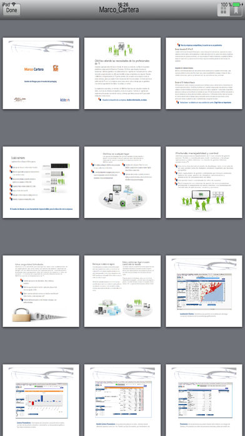Open the red map localization page
Image resolution: width=245 pixels, height=436 pixels.
click(204, 291)
